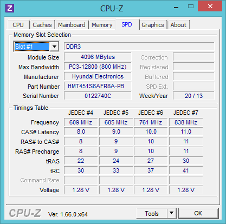Viewport: 226px width, 224px height.
Task: Click the empty Buffered field
Action: [x=193, y=76]
